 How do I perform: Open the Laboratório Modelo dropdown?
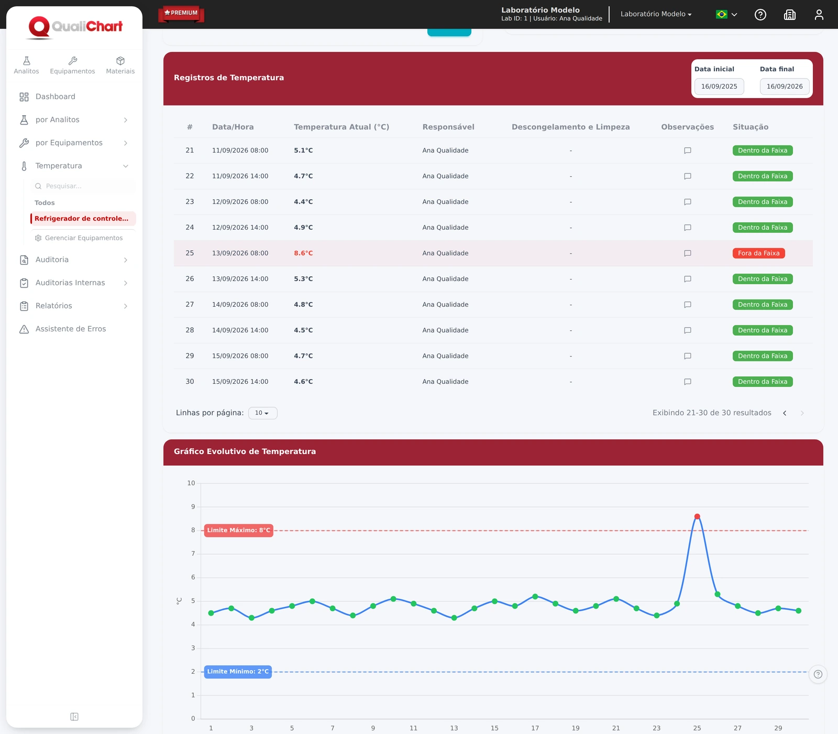(x=656, y=14)
